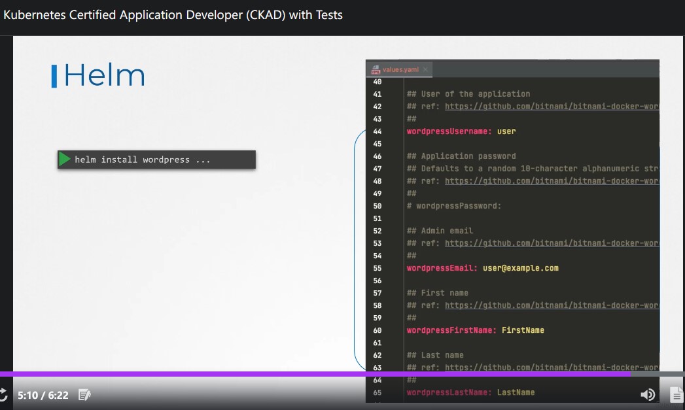Click the "## Last name" comment
The image size is (685, 410).
click(x=435, y=356)
